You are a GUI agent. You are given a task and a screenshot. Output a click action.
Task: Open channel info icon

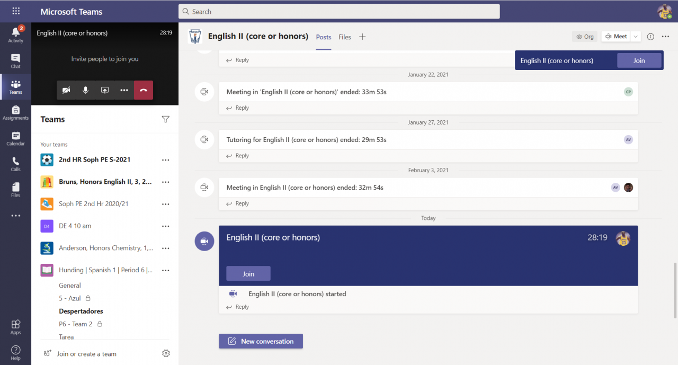pos(650,37)
